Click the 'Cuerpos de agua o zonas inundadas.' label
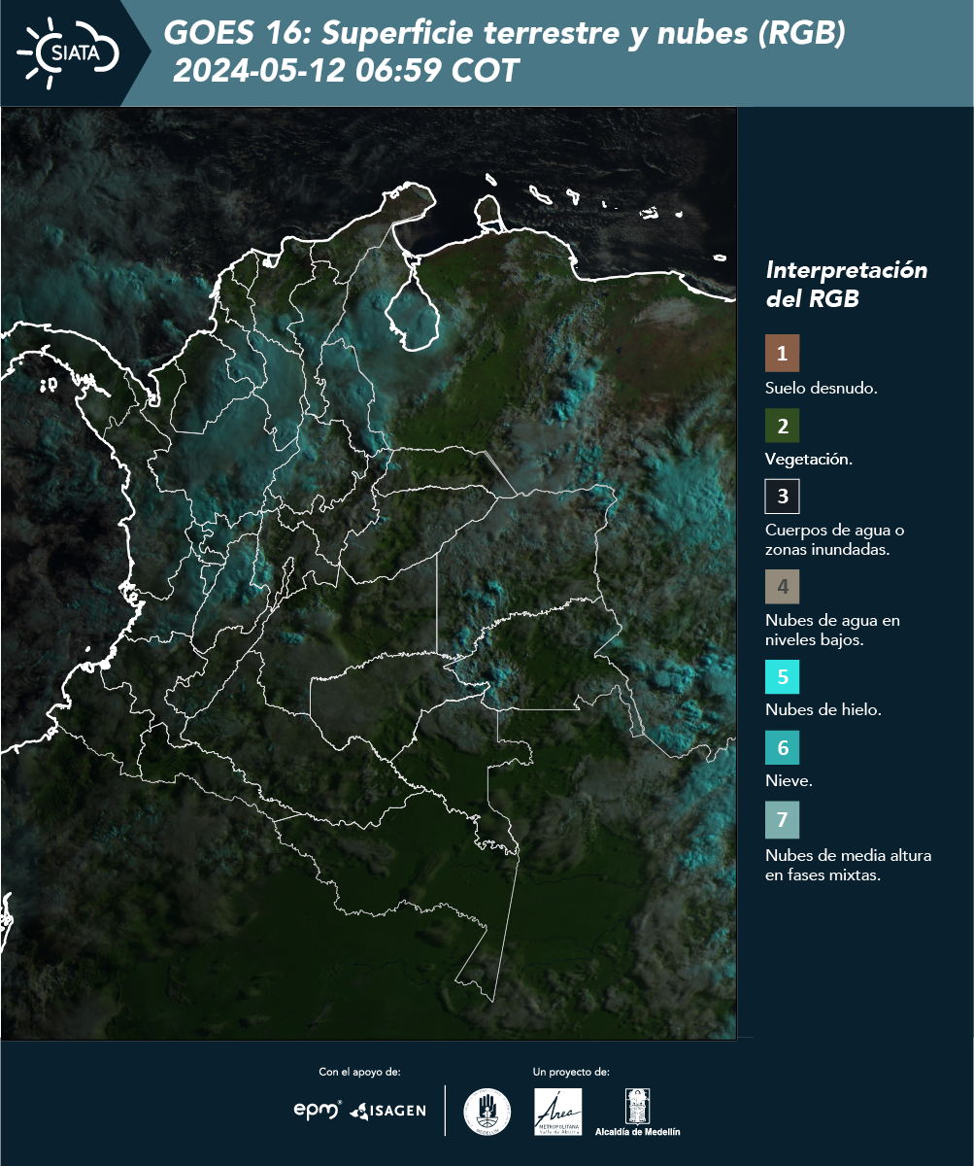Image resolution: width=974 pixels, height=1166 pixels. coord(835,540)
